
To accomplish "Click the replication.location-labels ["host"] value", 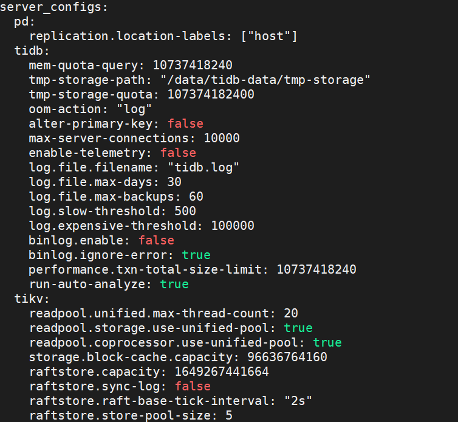I will (268, 36).
